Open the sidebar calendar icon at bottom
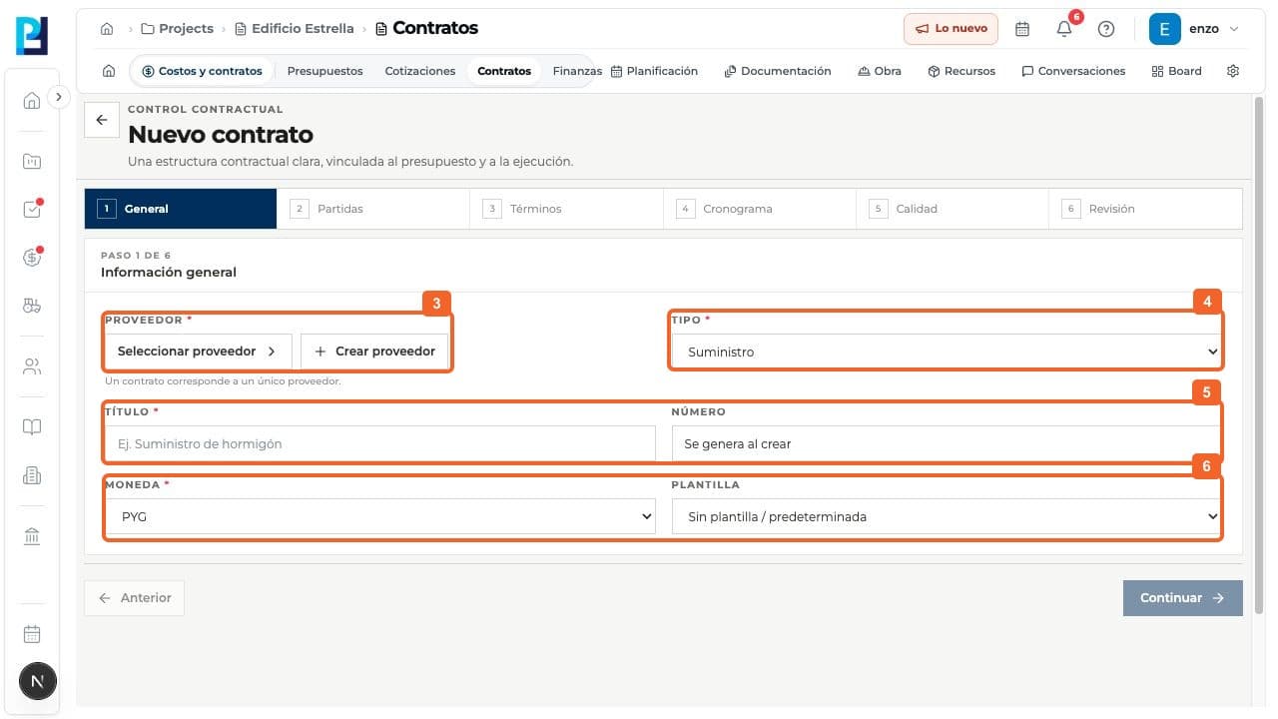 [32, 634]
